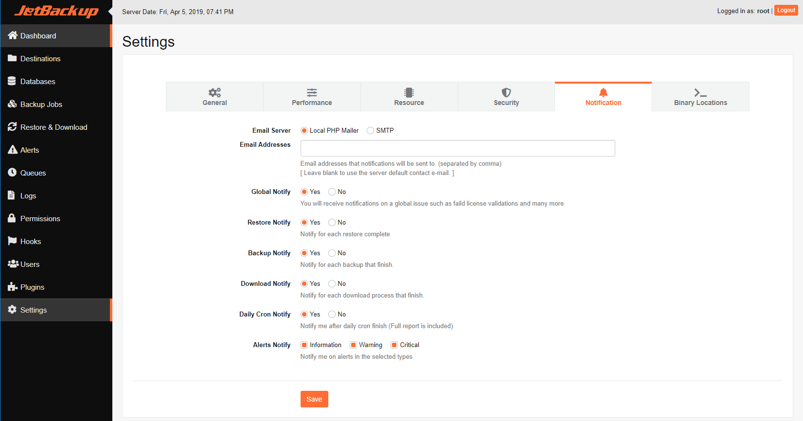Toggle Critical alerts checkbox
803x421 pixels.
394,345
